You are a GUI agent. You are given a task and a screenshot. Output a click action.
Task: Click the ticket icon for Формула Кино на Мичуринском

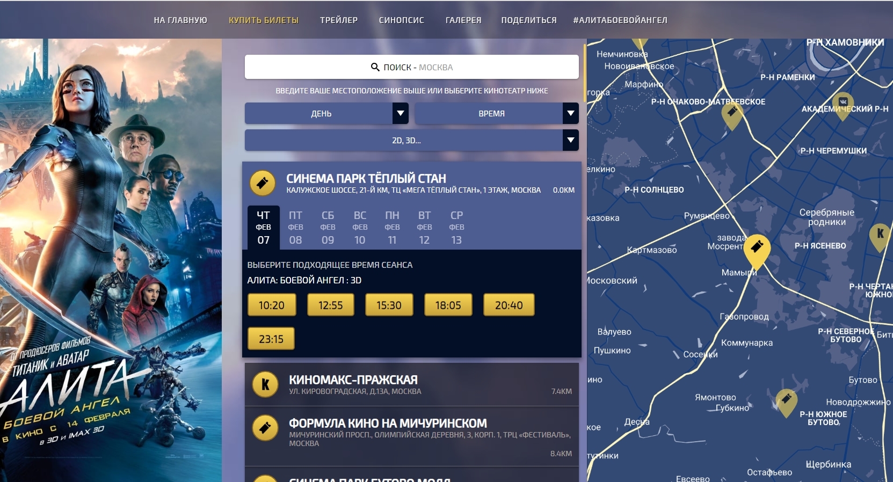tap(265, 428)
